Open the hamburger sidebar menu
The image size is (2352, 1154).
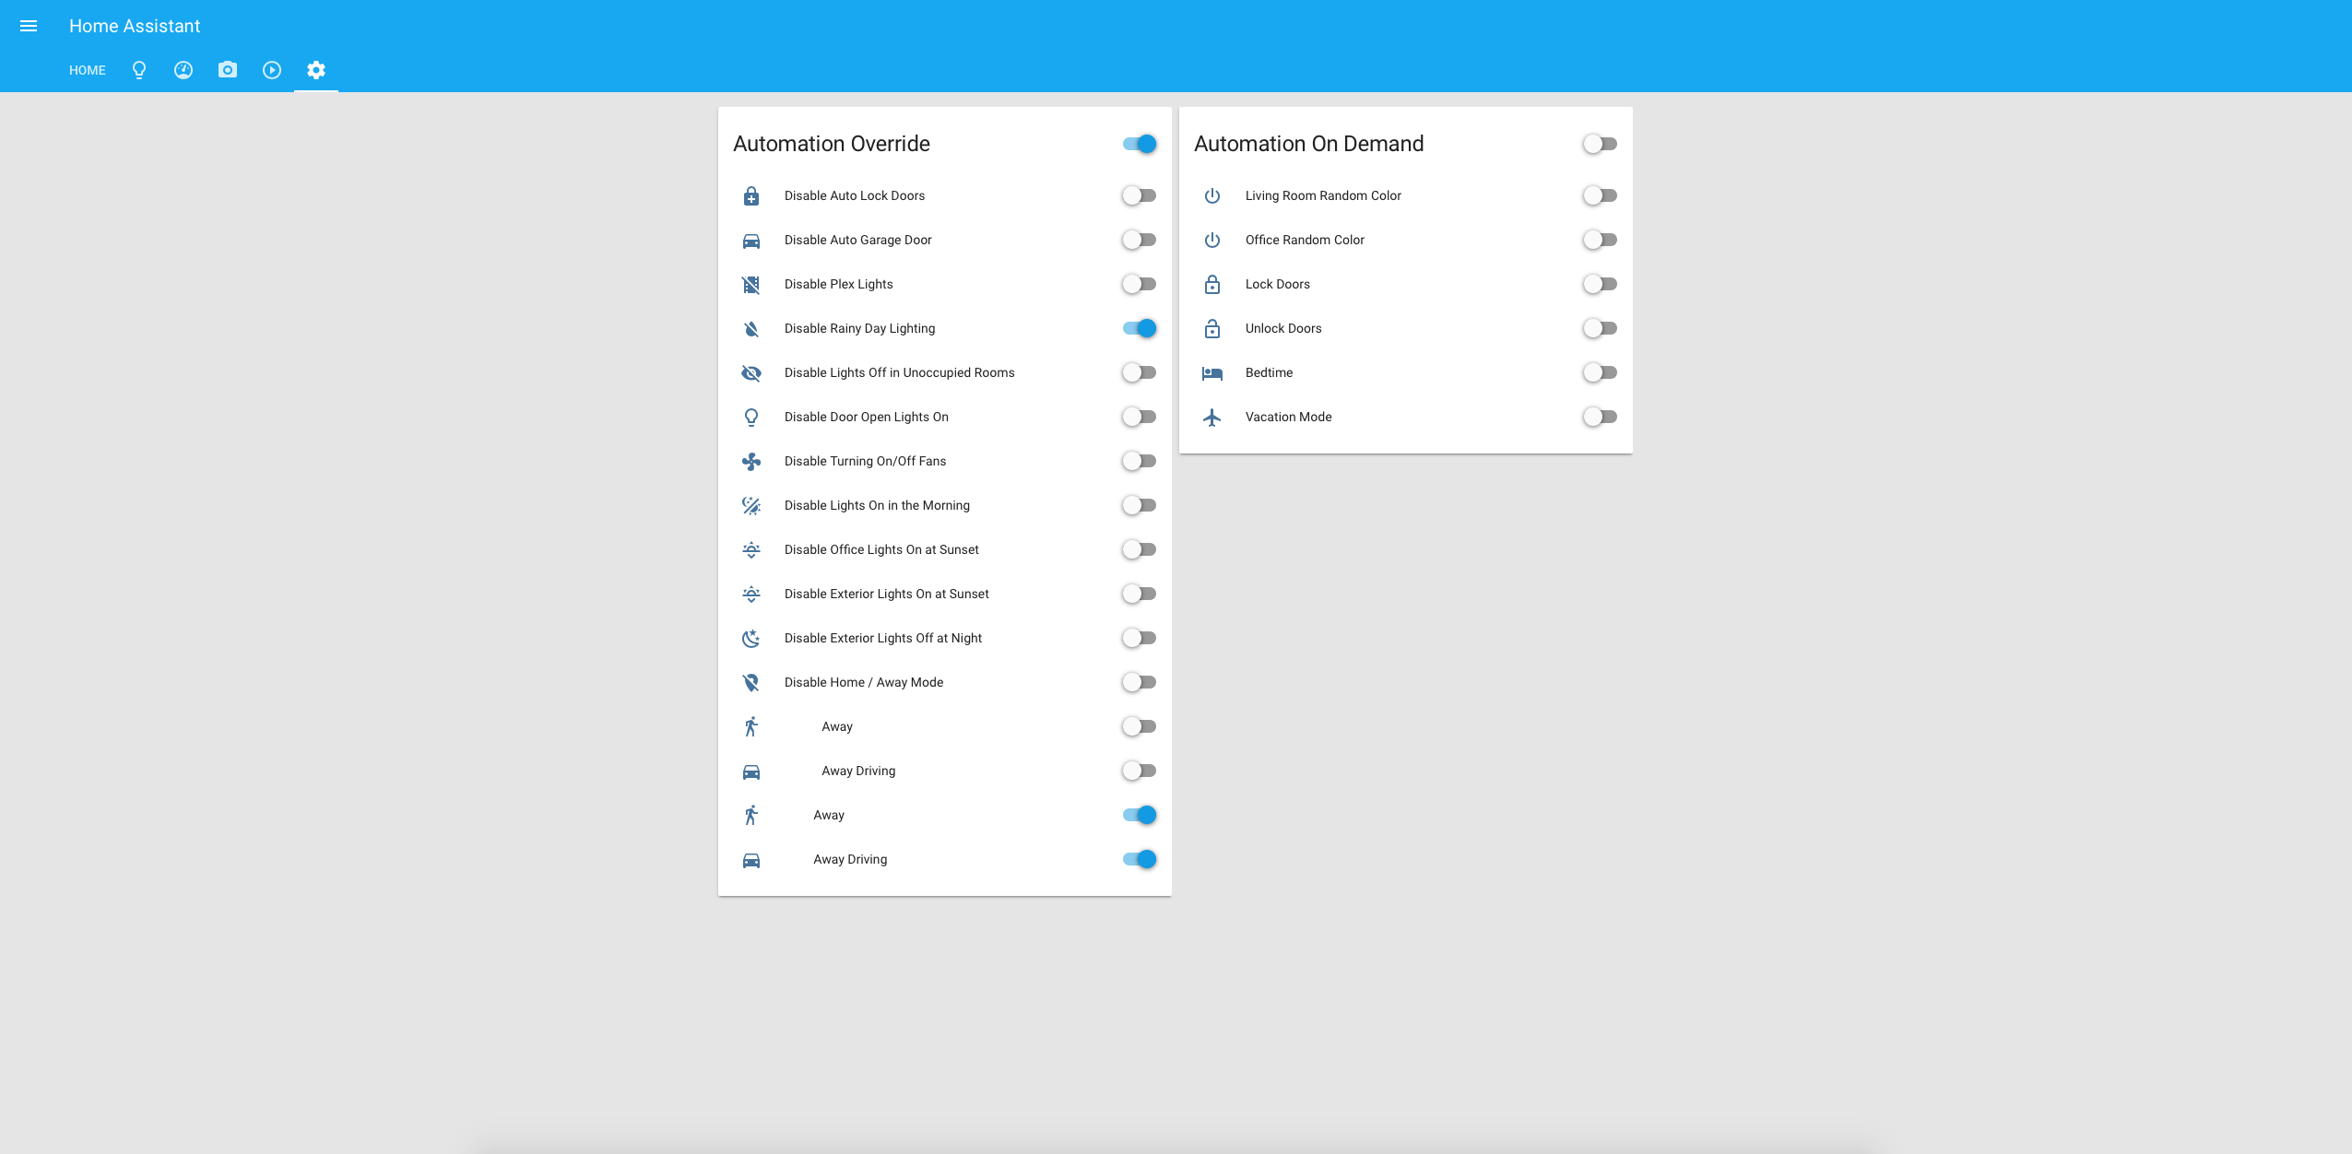click(x=29, y=26)
